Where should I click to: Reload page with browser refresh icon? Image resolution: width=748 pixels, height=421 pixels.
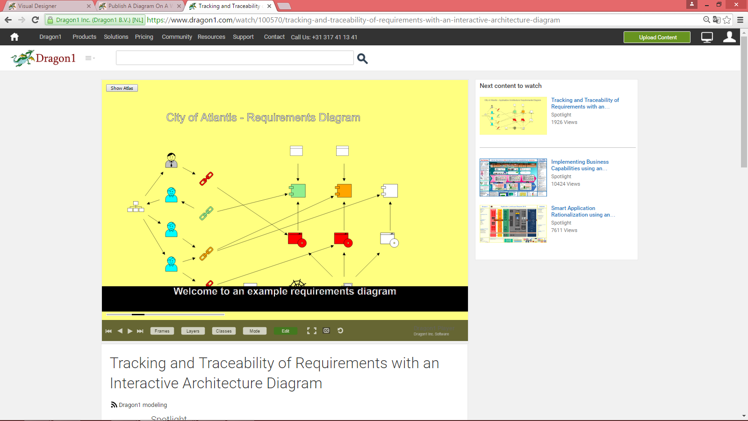coord(35,20)
